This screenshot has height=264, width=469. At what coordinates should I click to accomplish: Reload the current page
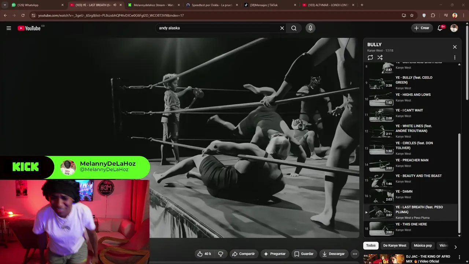23,15
